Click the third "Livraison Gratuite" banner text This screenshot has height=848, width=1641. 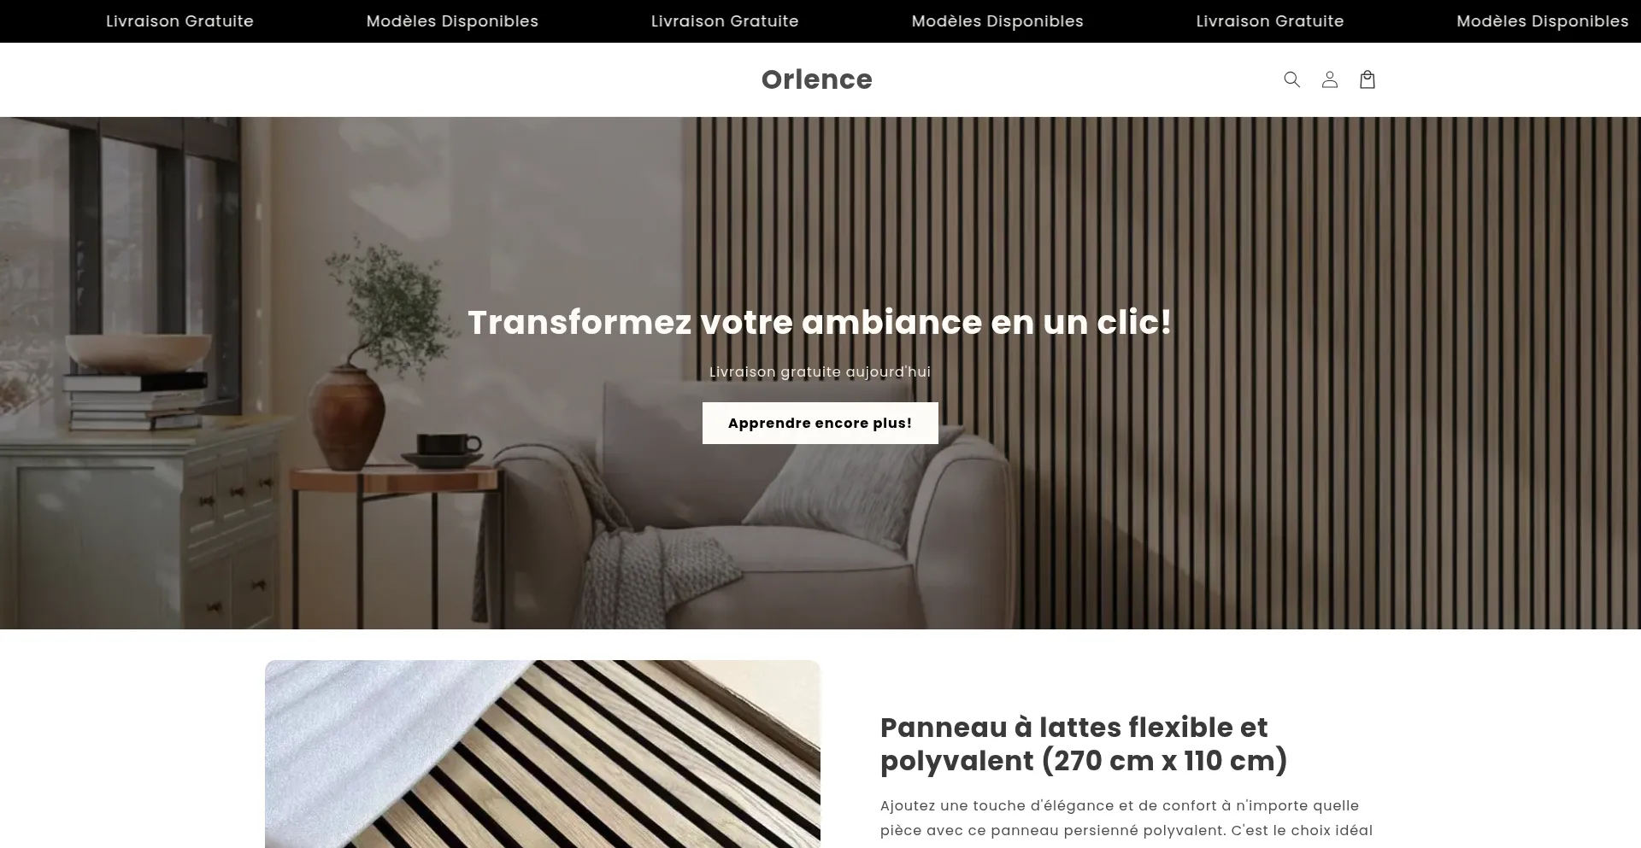pyautogui.click(x=1270, y=21)
